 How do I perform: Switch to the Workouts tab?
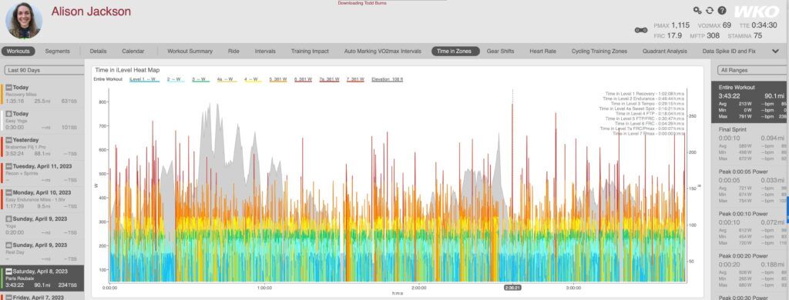pyautogui.click(x=18, y=52)
